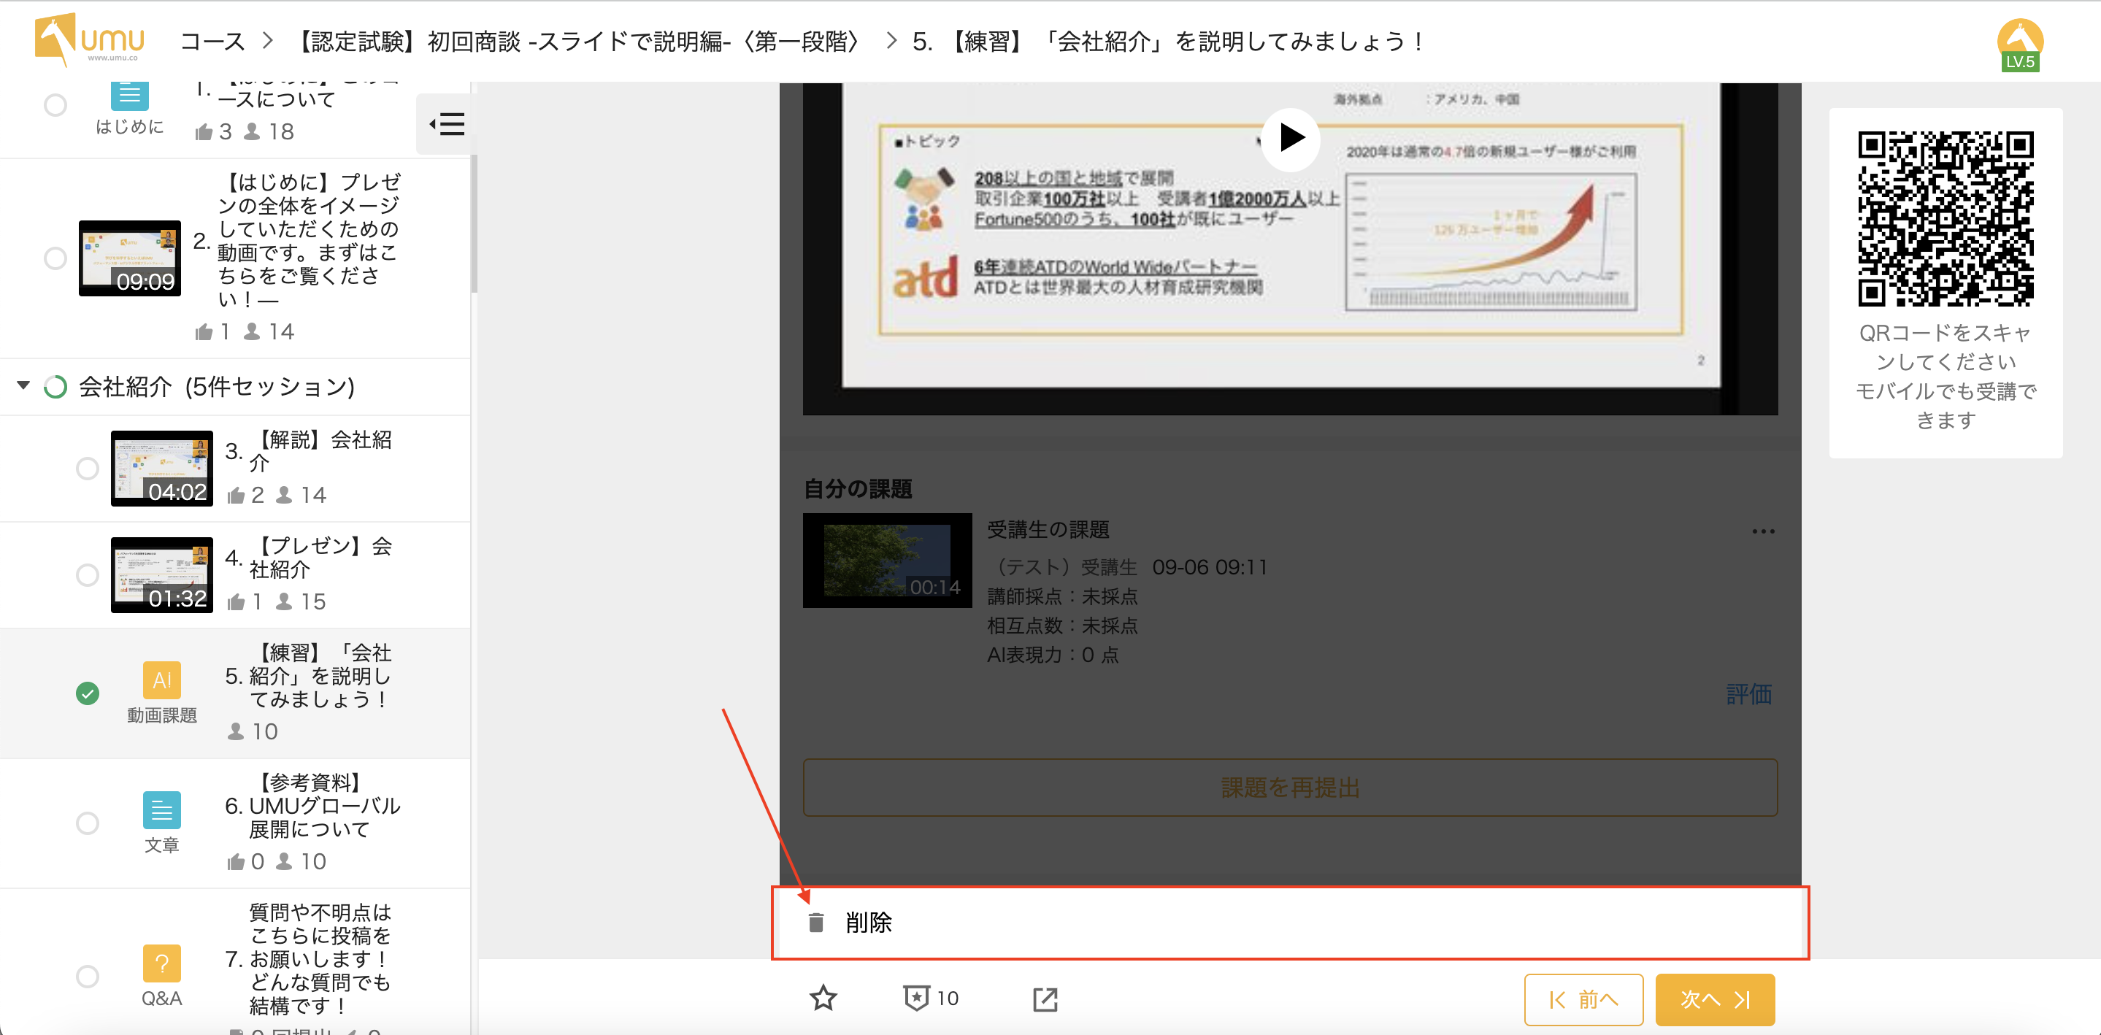Click the trash delete icon
The width and height of the screenshot is (2101, 1035).
[x=815, y=923]
